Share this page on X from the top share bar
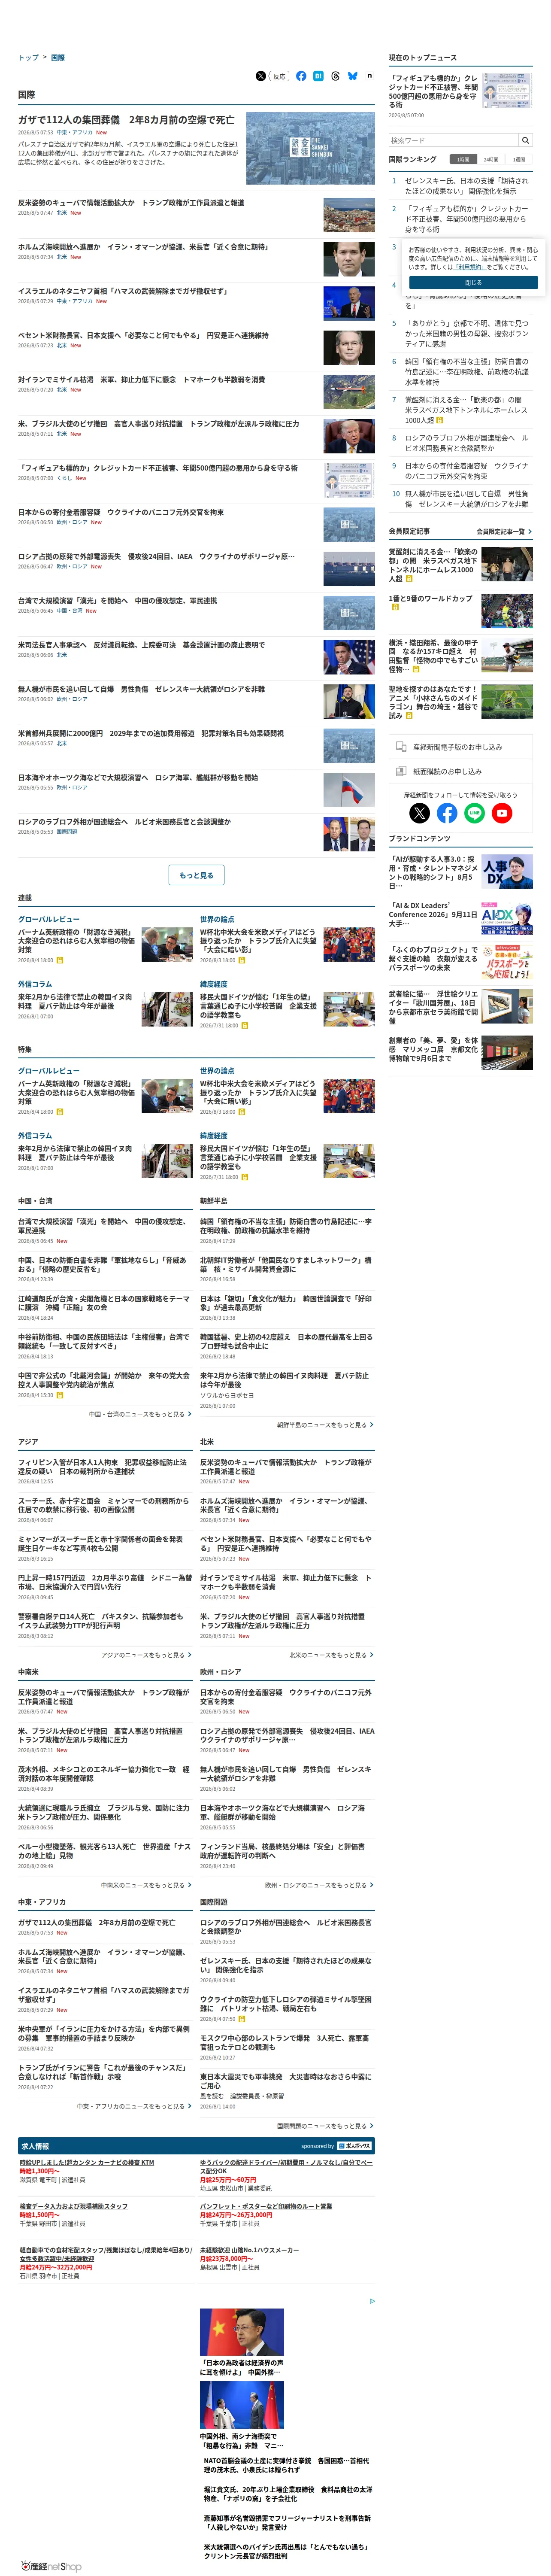 (261, 76)
